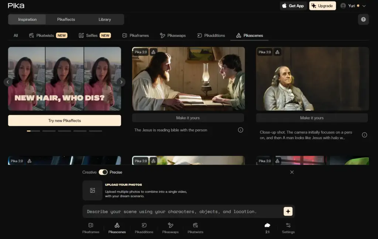Switch to Library tab
Screen dimensions: 378x239
(104, 20)
